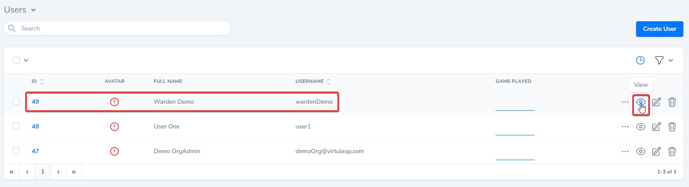Edit the Demo OrgAdmin user
This screenshot has width=689, height=187.
(x=656, y=151)
